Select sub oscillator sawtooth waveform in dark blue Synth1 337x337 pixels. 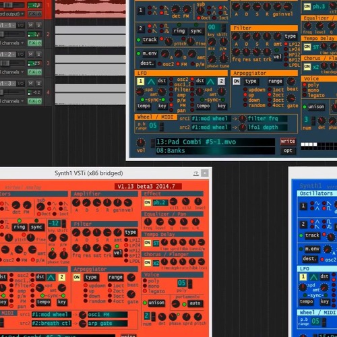pos(220,7)
